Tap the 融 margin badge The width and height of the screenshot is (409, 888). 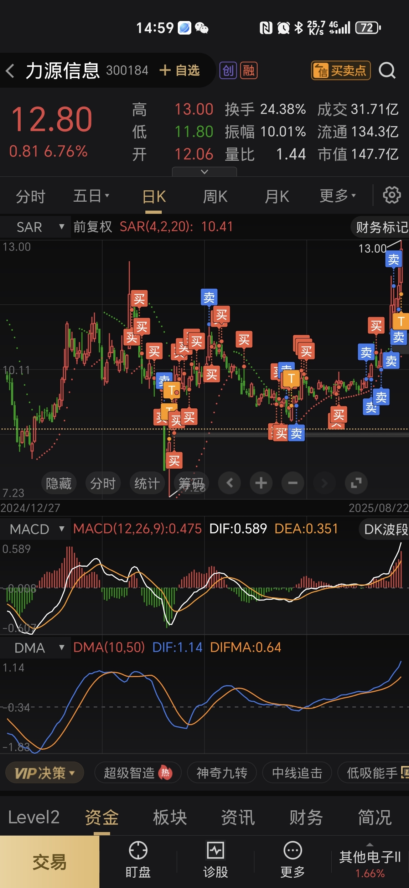coord(249,70)
